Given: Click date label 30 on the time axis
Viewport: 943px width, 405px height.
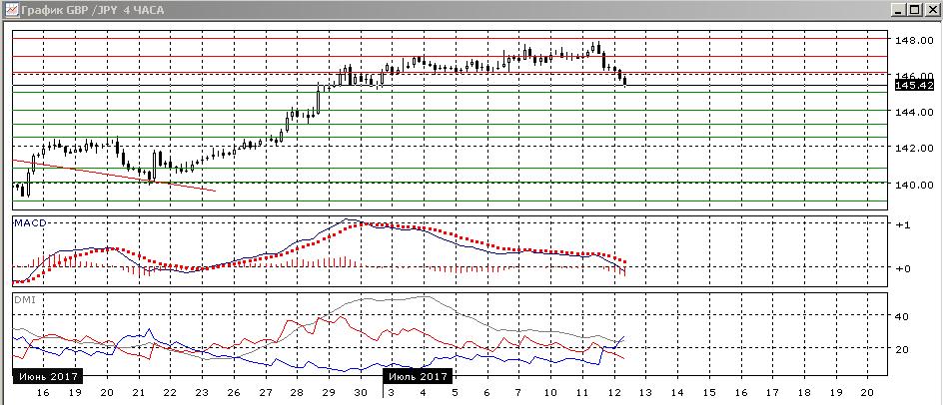Looking at the screenshot, I should [x=361, y=392].
